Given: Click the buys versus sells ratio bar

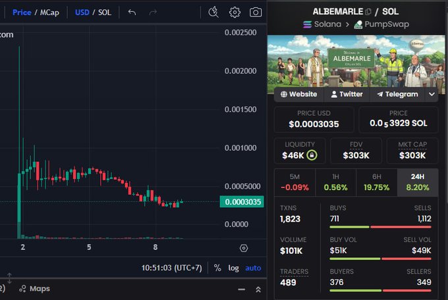Looking at the screenshot, I should pos(380,227).
